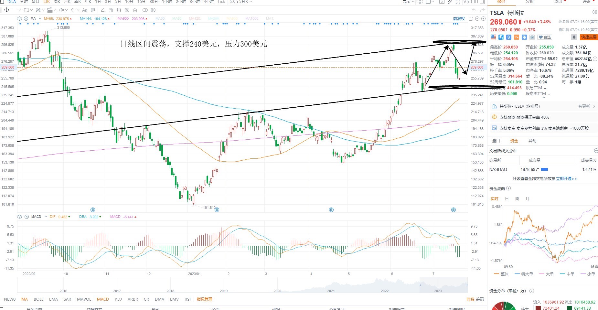
Task: Reset chart view with the rotate icon
Action: [471, 18]
